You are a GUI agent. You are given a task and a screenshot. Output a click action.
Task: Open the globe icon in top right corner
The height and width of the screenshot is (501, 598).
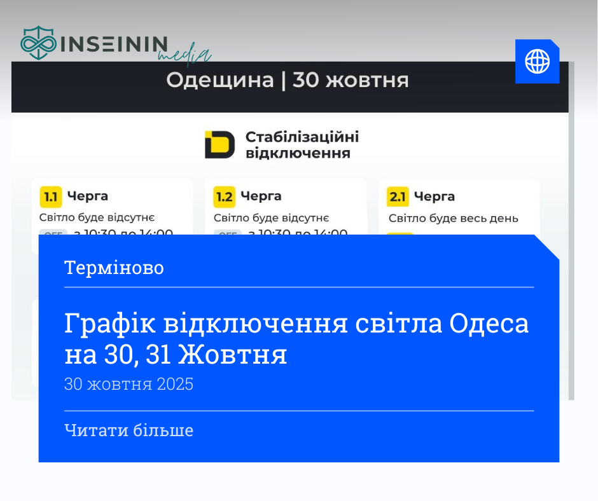coord(538,62)
